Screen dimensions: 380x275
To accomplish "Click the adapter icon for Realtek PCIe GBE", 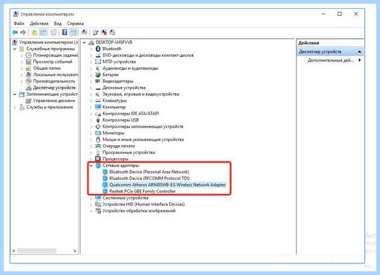I will click(x=105, y=191).
